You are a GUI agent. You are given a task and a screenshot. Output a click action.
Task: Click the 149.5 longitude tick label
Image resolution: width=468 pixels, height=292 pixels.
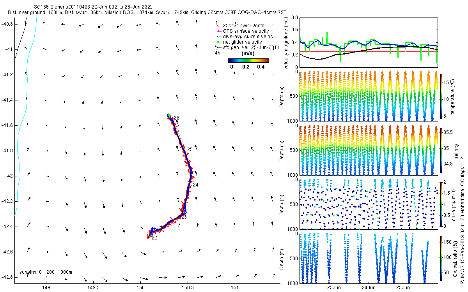[x=93, y=288]
